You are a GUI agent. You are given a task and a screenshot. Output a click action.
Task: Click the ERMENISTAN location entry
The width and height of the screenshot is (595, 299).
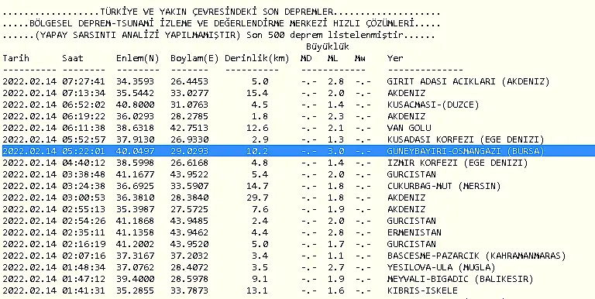[414, 232]
